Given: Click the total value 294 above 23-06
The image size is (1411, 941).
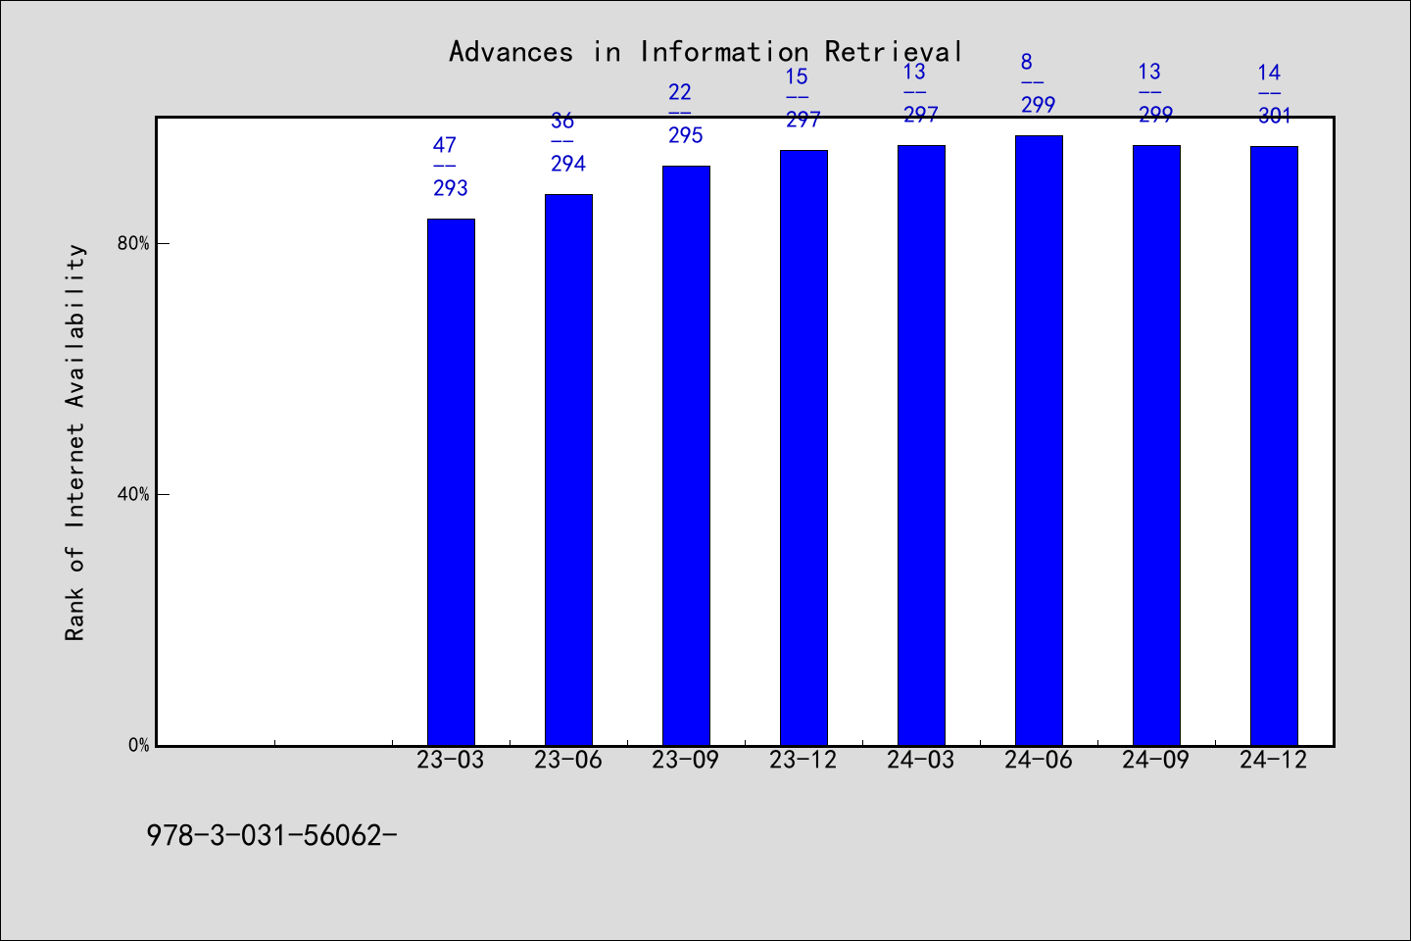Looking at the screenshot, I should click(x=568, y=164).
